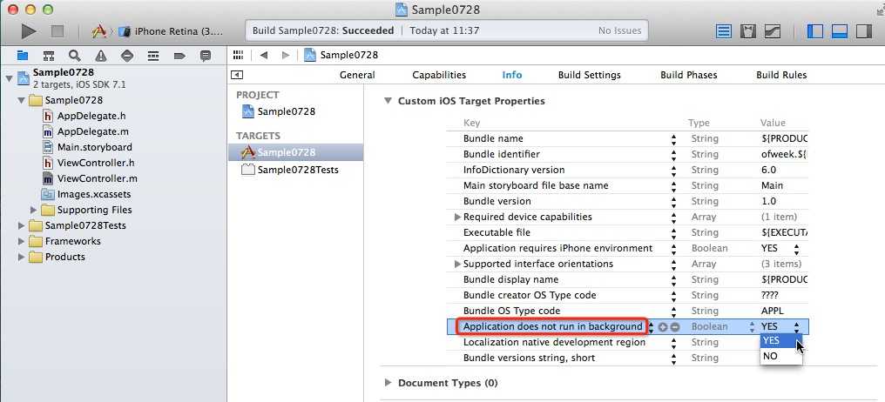Open the breakpoint navigator
The height and width of the screenshot is (402, 885).
[x=179, y=56]
